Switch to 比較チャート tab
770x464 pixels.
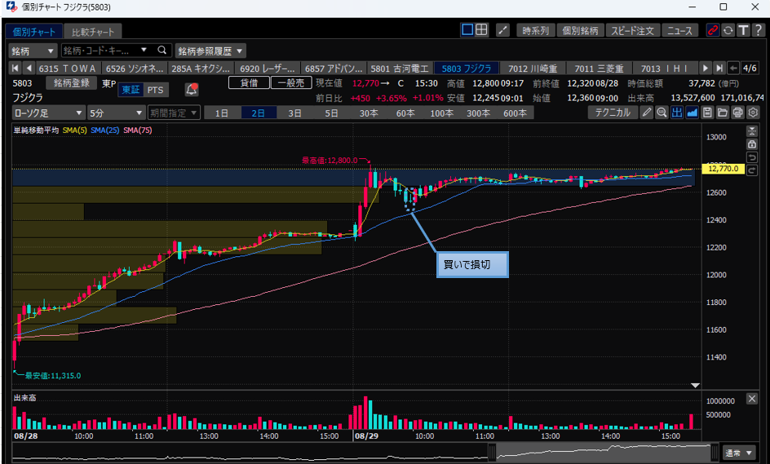pyautogui.click(x=93, y=32)
